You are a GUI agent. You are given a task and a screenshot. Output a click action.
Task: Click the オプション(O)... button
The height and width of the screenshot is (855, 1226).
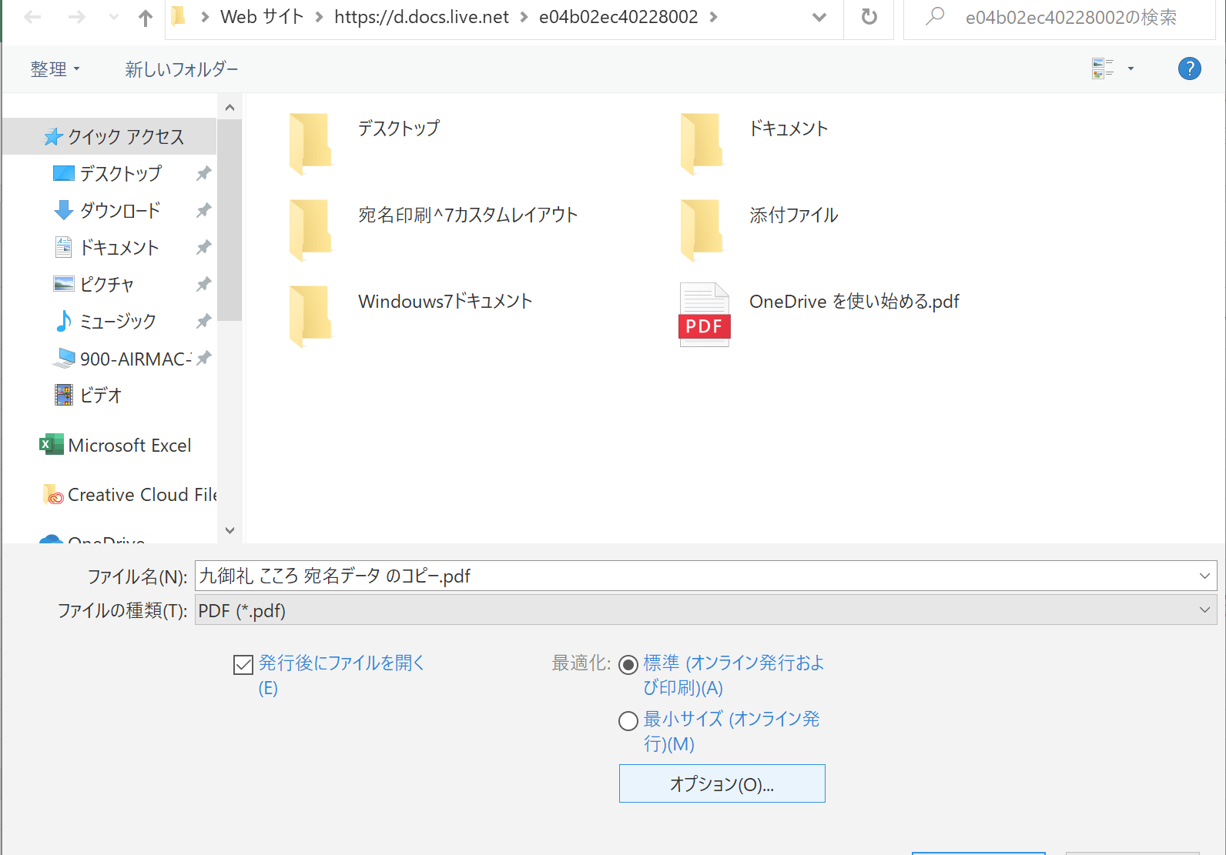pyautogui.click(x=722, y=783)
